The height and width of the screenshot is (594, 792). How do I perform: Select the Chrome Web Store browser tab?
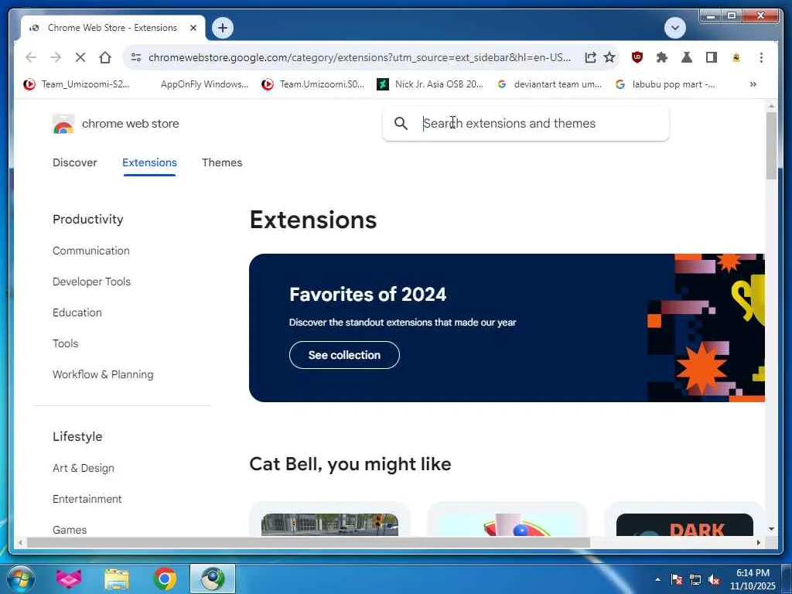[113, 29]
